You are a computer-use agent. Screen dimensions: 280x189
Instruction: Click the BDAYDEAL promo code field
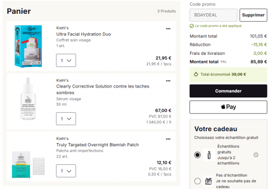(x=213, y=15)
